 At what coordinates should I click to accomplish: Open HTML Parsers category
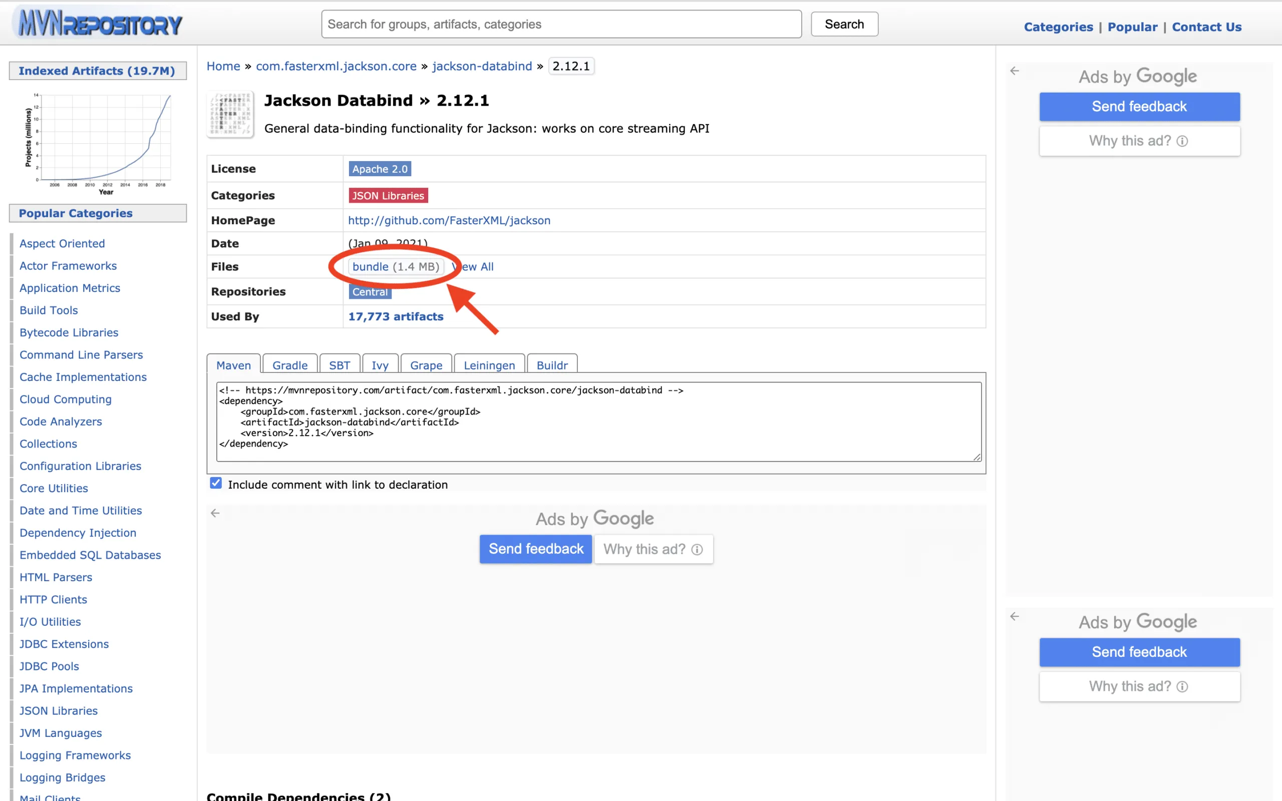[x=56, y=577]
